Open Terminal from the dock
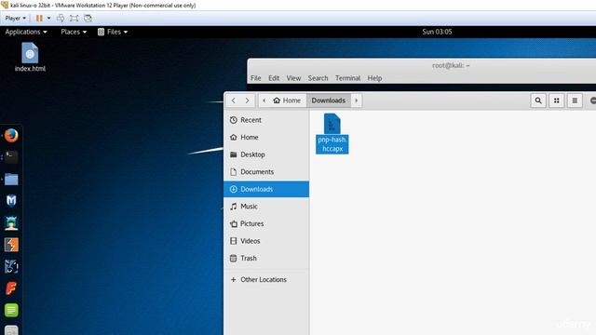 point(11,157)
